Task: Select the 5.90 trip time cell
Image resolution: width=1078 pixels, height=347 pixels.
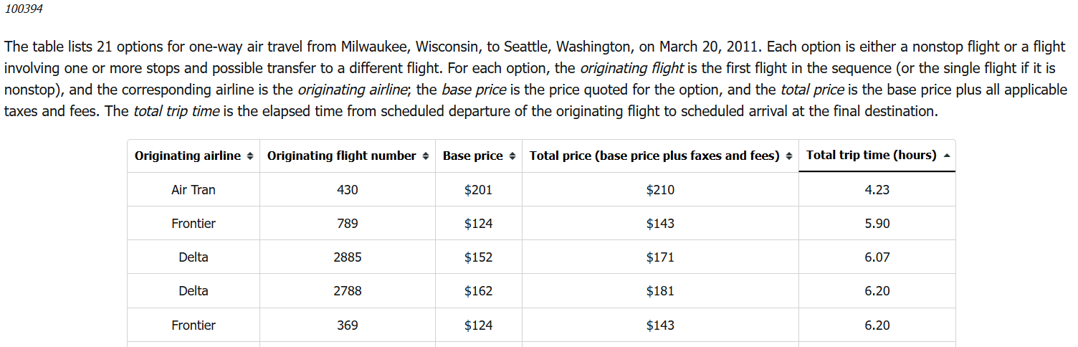Action: pos(877,224)
